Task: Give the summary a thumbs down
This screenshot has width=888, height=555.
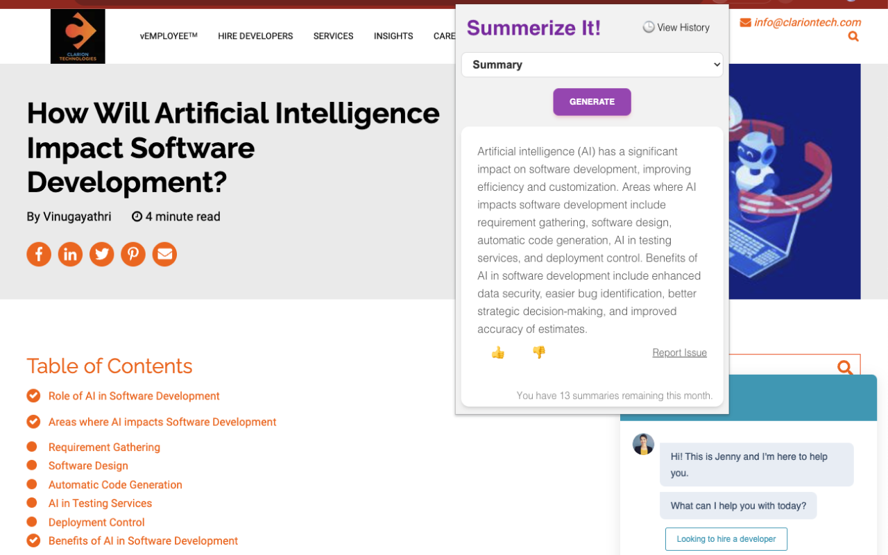Action: click(539, 352)
